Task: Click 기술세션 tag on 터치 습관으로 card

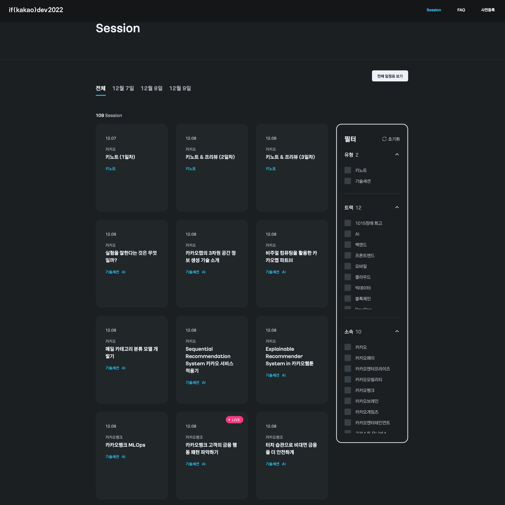Action: click(272, 464)
